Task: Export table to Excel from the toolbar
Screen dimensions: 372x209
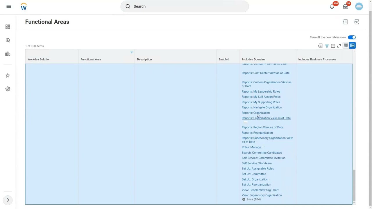Action: click(320, 46)
